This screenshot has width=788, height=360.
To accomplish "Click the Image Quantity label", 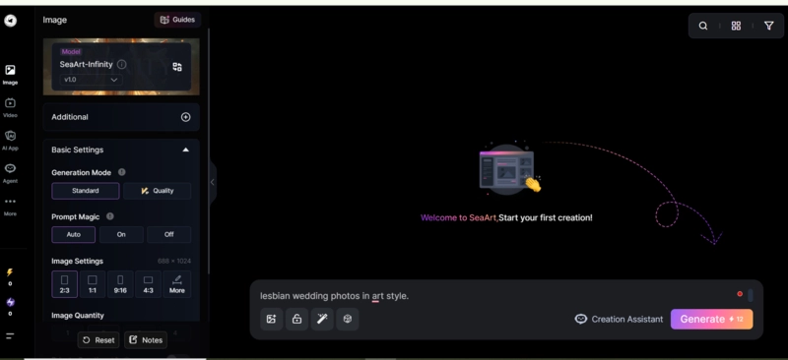I will click(x=78, y=316).
